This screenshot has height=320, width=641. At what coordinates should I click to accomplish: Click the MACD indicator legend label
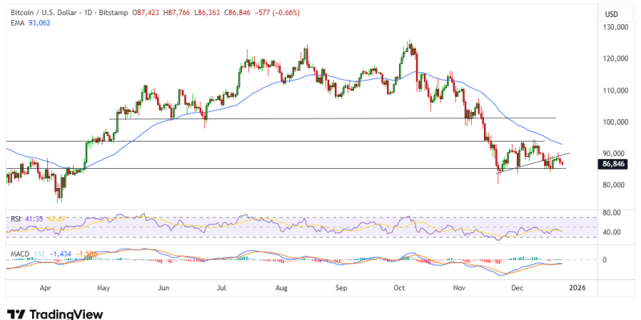[x=20, y=254]
